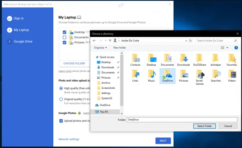Select the Searches folder
The height and width of the screenshot is (148, 242).
[216, 76]
